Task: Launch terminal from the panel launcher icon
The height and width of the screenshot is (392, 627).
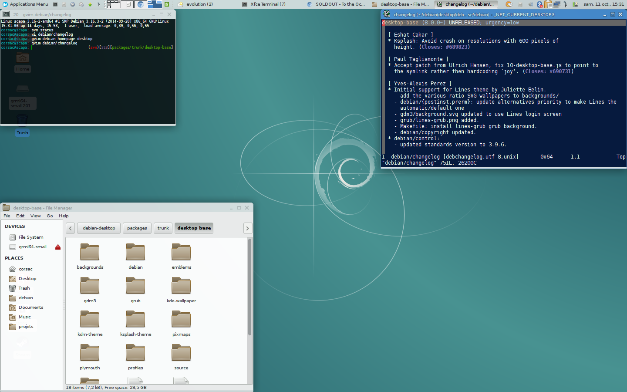Action: click(x=55, y=4)
